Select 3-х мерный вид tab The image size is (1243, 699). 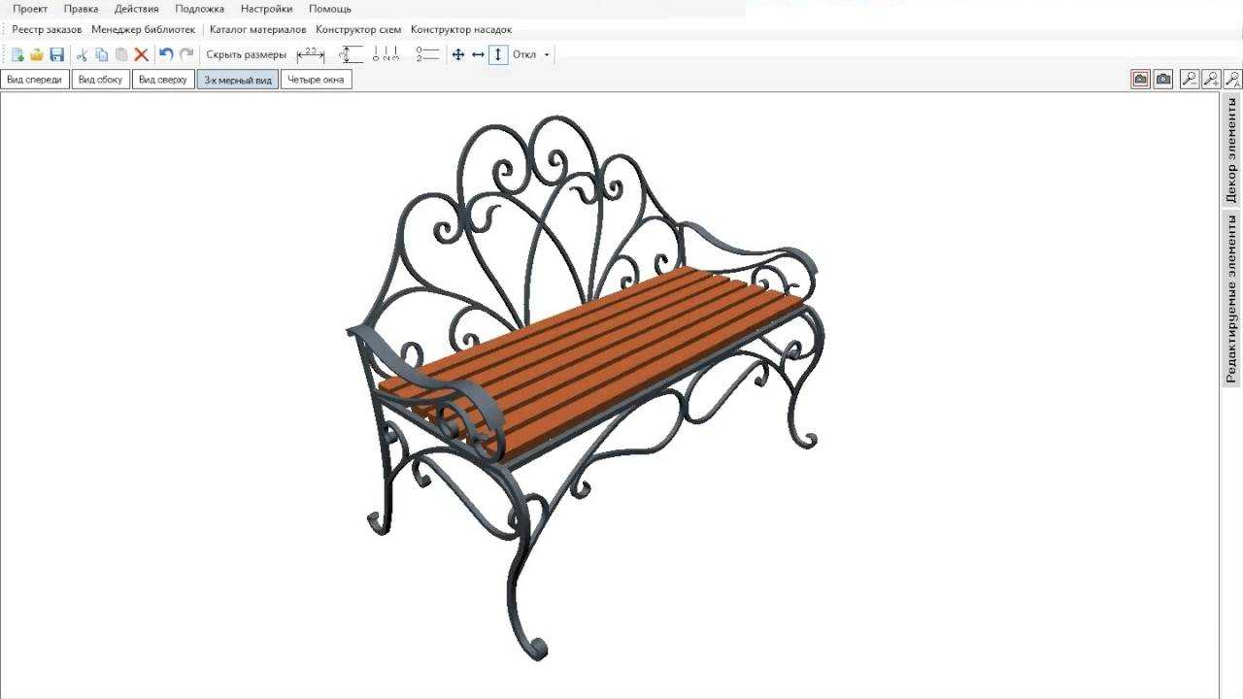(238, 80)
